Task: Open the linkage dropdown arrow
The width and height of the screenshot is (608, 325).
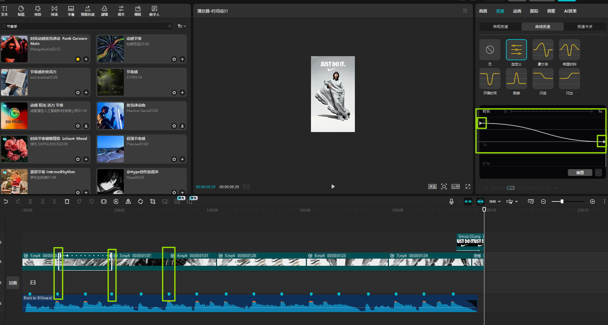Action: pos(499,201)
